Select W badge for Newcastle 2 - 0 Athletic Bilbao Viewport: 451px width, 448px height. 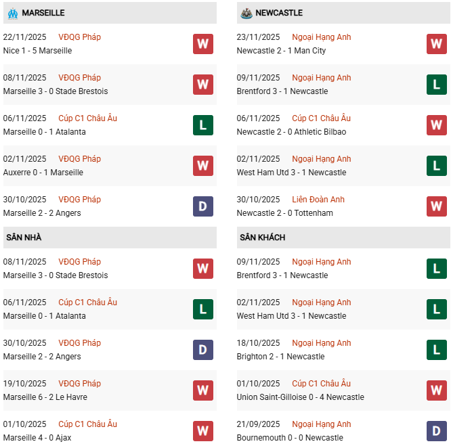436,125
